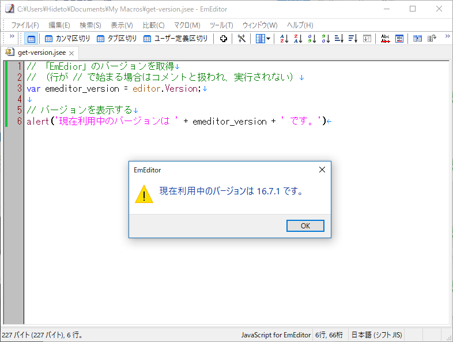
Task: Click the comment text バージョンを表示する
Action: (86, 110)
